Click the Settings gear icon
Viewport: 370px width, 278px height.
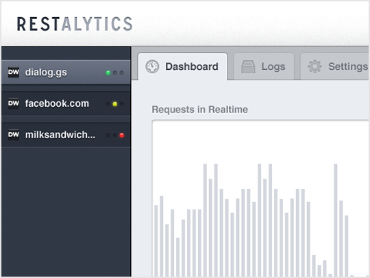coord(314,66)
